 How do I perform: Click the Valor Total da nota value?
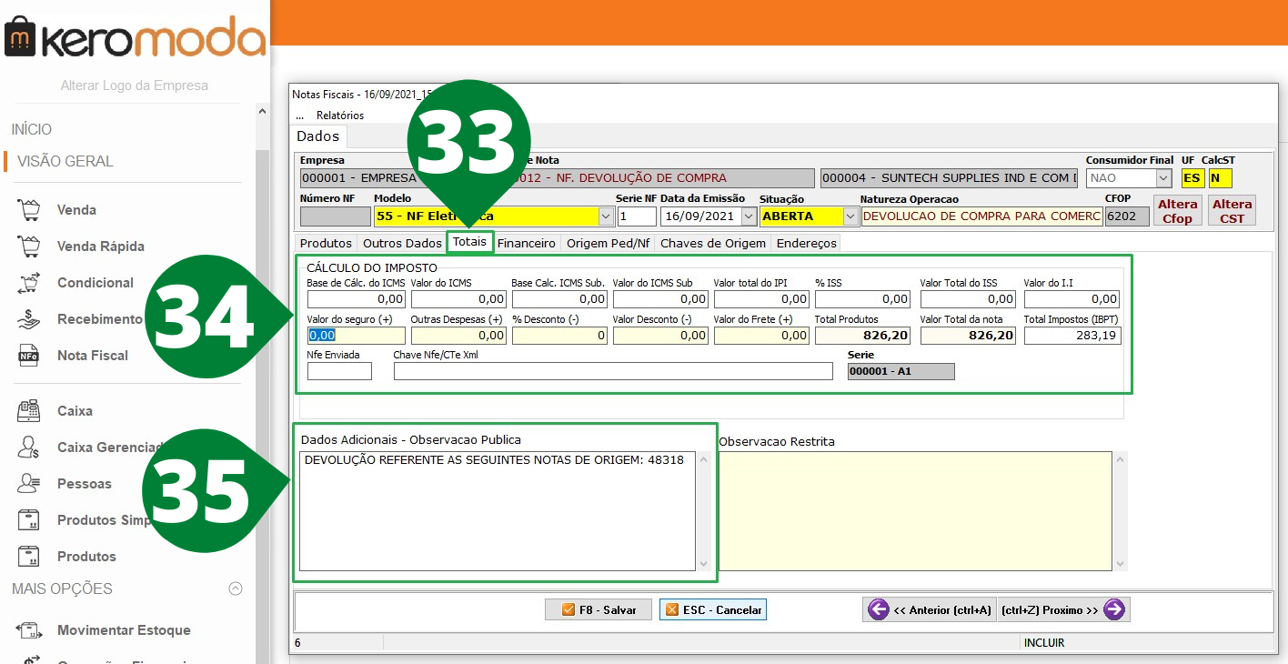[x=969, y=336]
